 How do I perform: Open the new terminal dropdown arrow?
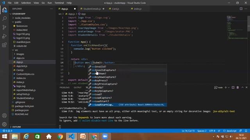pyautogui.click(x=229, y=87)
